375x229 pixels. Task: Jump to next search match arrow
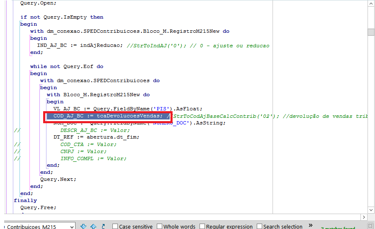point(83,227)
